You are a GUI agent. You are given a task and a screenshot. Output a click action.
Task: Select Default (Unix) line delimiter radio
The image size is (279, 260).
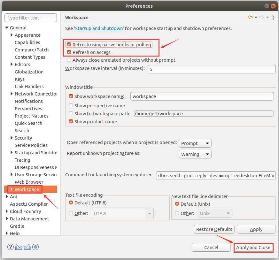pos(177,204)
